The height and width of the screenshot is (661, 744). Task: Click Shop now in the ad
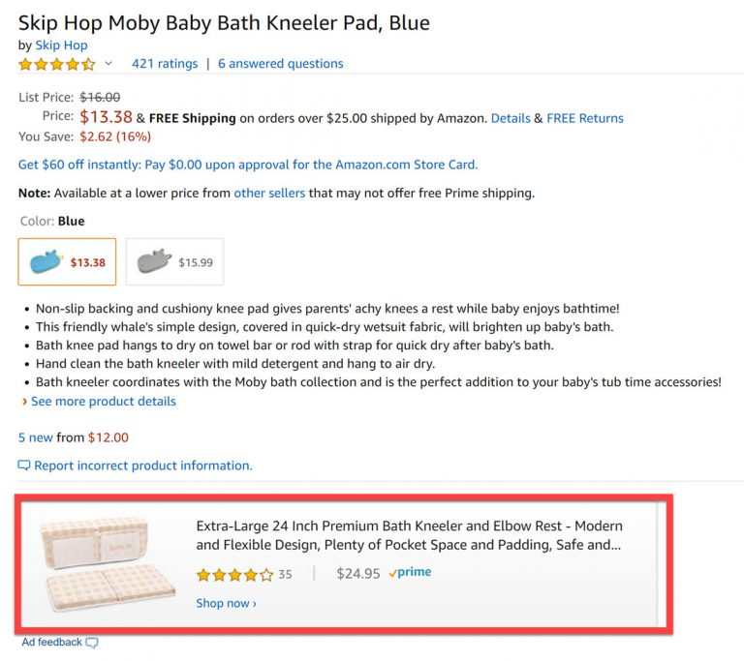226,603
